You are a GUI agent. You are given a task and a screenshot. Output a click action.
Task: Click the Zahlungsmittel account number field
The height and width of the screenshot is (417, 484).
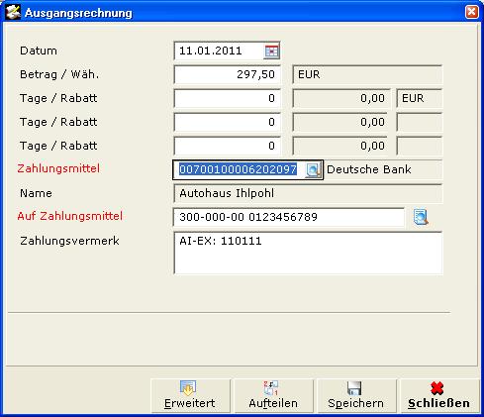239,169
